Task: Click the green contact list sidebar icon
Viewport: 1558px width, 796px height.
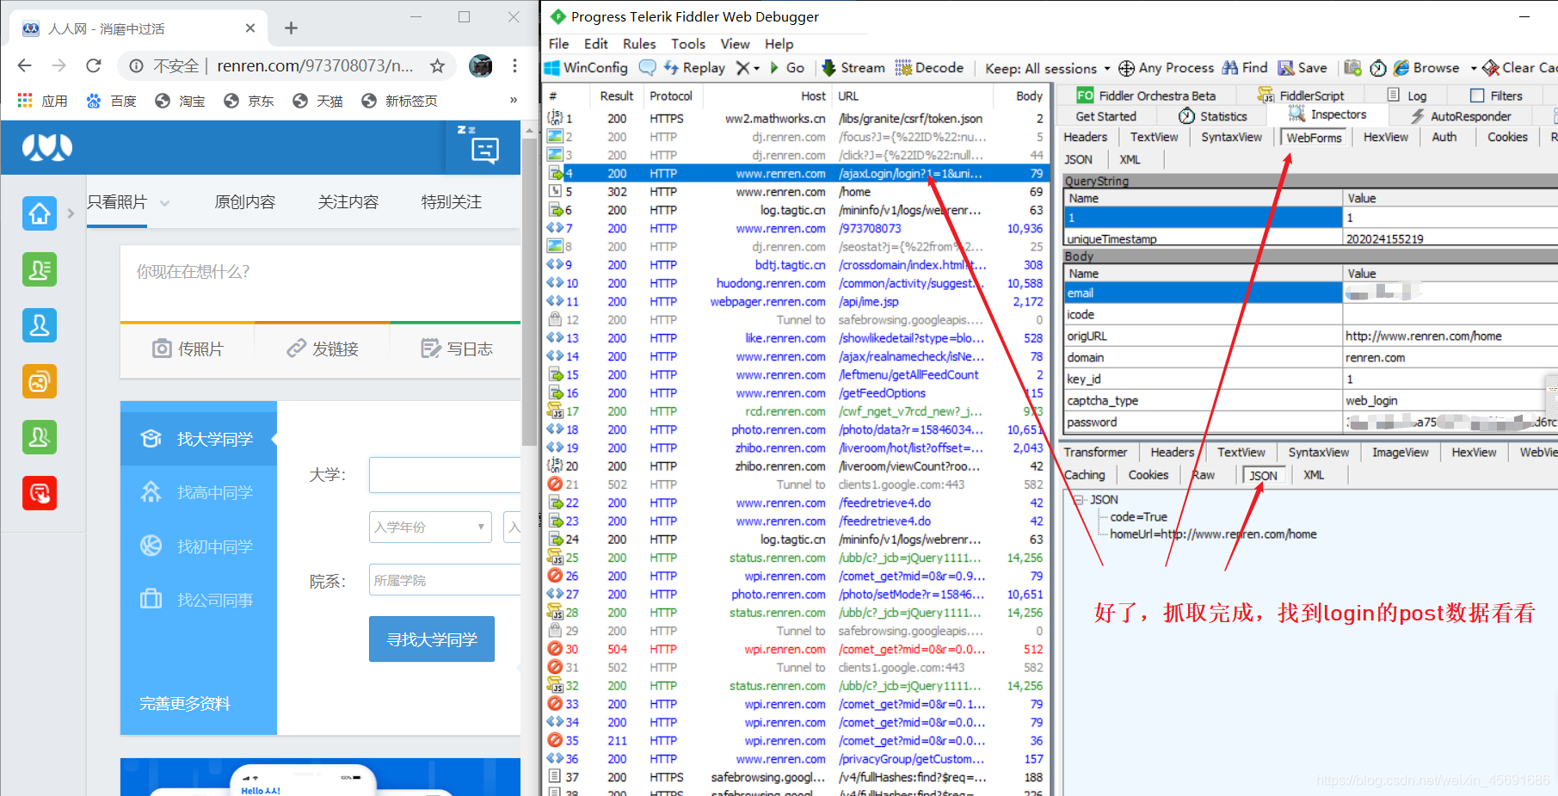Action: point(40,269)
